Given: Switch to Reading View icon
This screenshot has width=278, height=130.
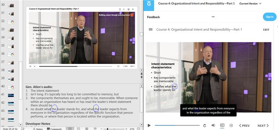Looking at the screenshot, I should [x=87, y=129].
